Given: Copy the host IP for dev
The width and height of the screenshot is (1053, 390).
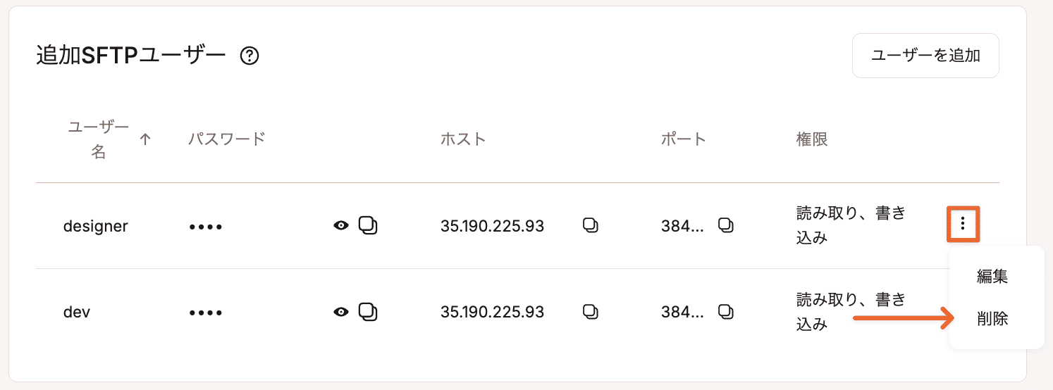Looking at the screenshot, I should click(591, 311).
